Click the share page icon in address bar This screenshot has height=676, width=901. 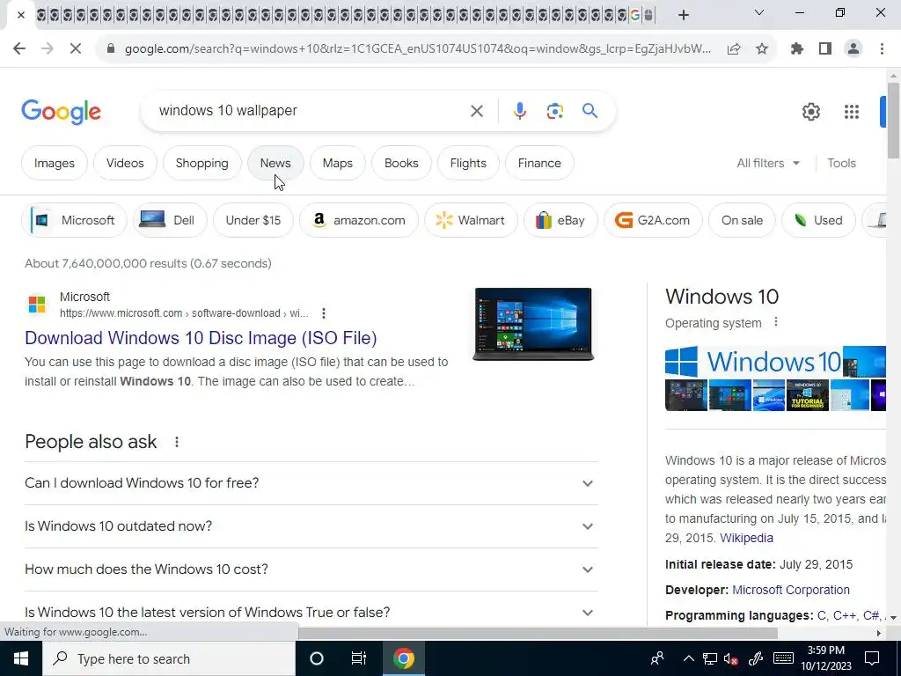[734, 49]
